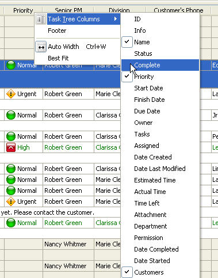218x278 pixels.
Task: Click the green Normal icon in the green text row
Action: coord(11,223)
